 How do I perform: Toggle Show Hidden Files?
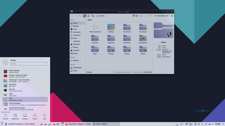point(161,16)
